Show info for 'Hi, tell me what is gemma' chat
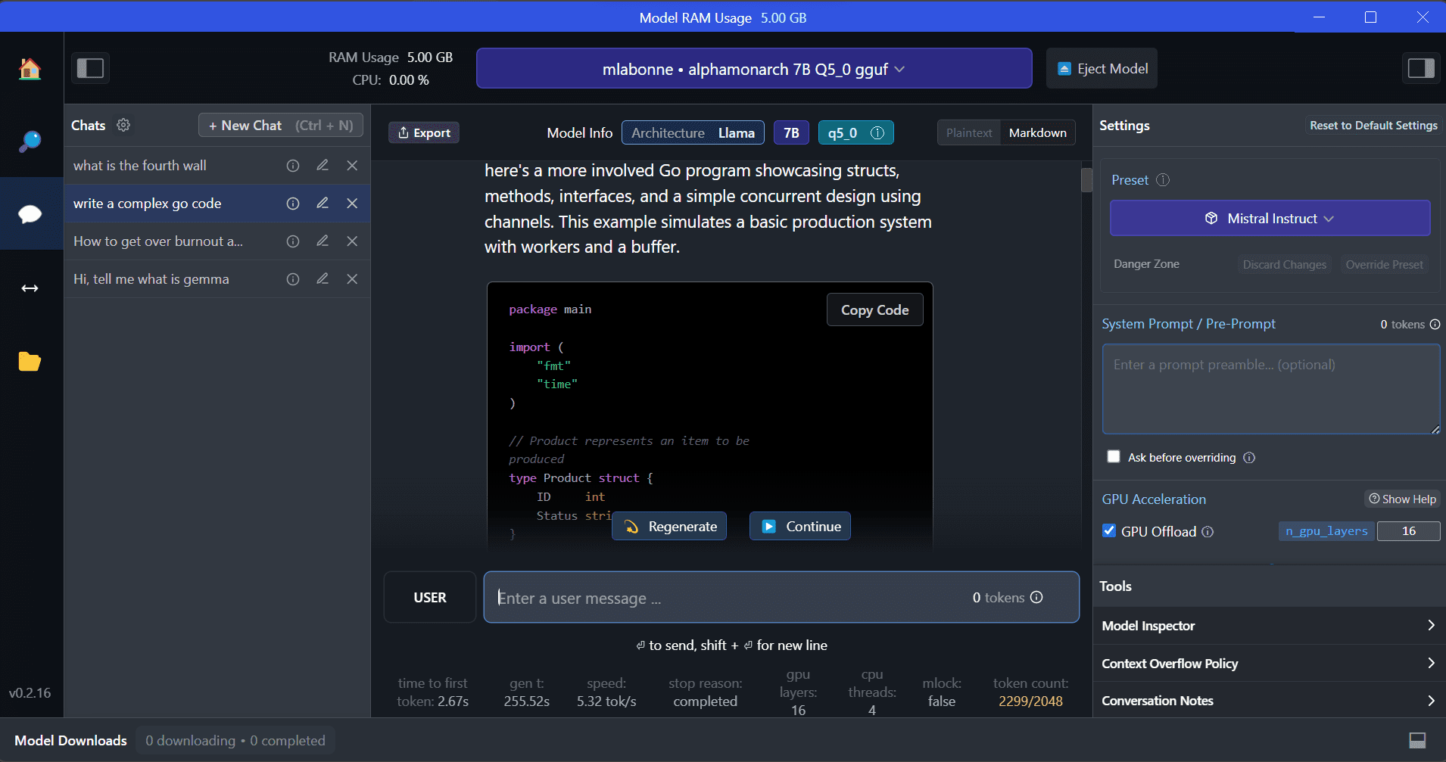1446x762 pixels. [x=293, y=279]
